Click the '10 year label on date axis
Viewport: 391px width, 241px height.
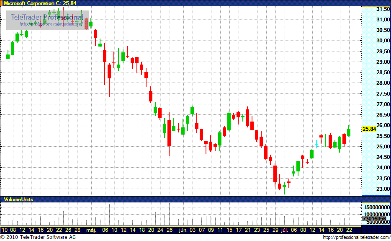(x=4, y=230)
